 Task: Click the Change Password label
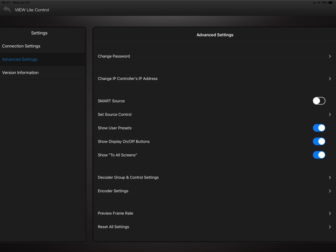click(114, 56)
